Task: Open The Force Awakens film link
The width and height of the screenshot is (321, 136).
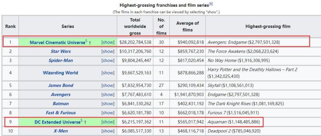Action: 227,51
